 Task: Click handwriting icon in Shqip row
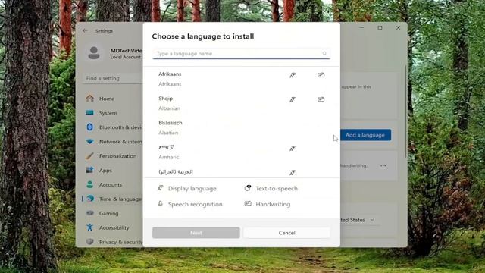[x=321, y=99]
